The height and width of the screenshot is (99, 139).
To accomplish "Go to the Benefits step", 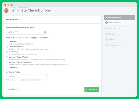I will click(119, 34).
